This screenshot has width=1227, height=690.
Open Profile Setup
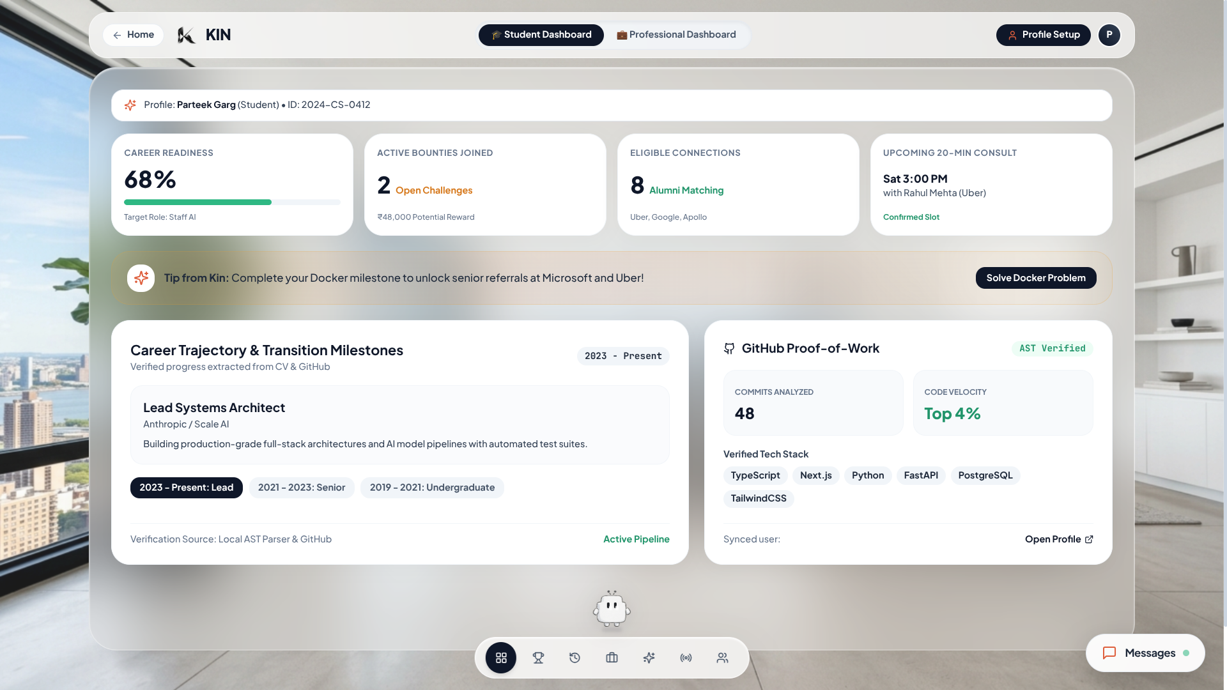click(x=1044, y=35)
